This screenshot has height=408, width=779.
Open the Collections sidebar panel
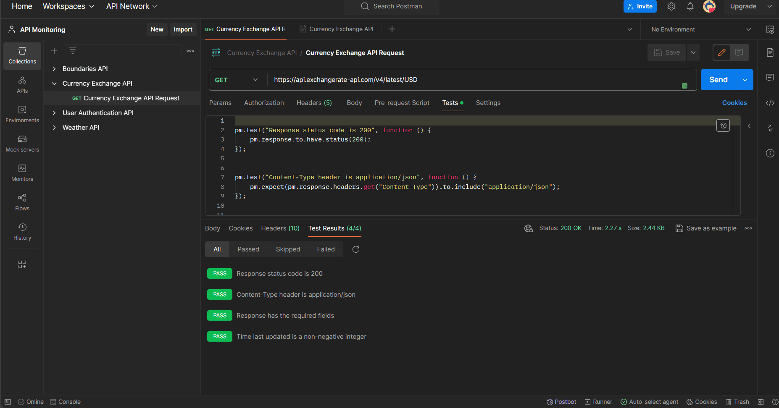22,55
